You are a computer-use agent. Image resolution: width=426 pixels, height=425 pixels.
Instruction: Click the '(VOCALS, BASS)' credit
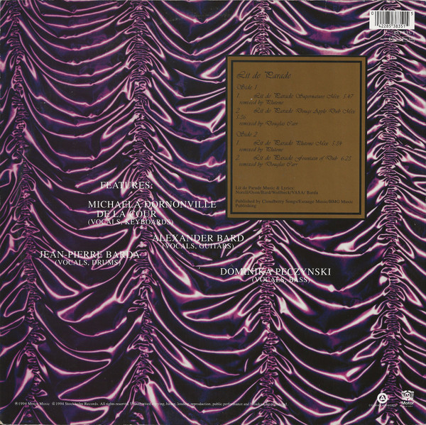[x=280, y=280]
